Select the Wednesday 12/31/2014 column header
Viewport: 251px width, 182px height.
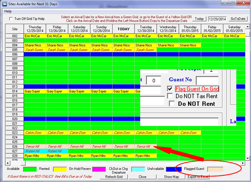point(168,29)
